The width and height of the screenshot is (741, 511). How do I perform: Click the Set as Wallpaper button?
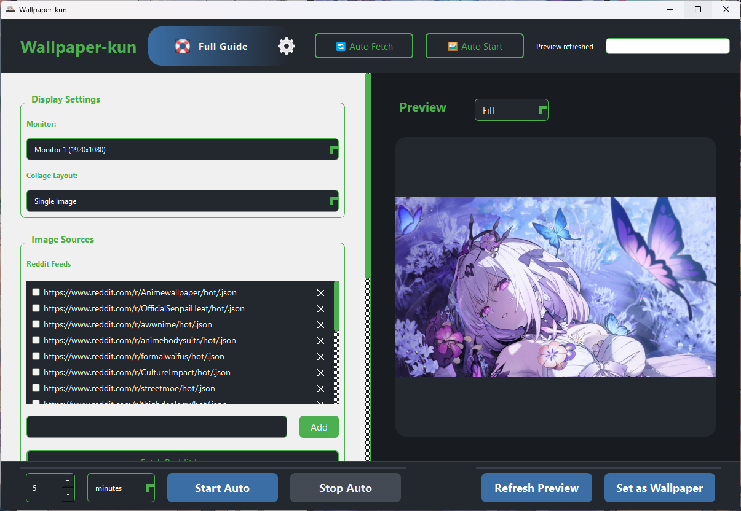(660, 488)
